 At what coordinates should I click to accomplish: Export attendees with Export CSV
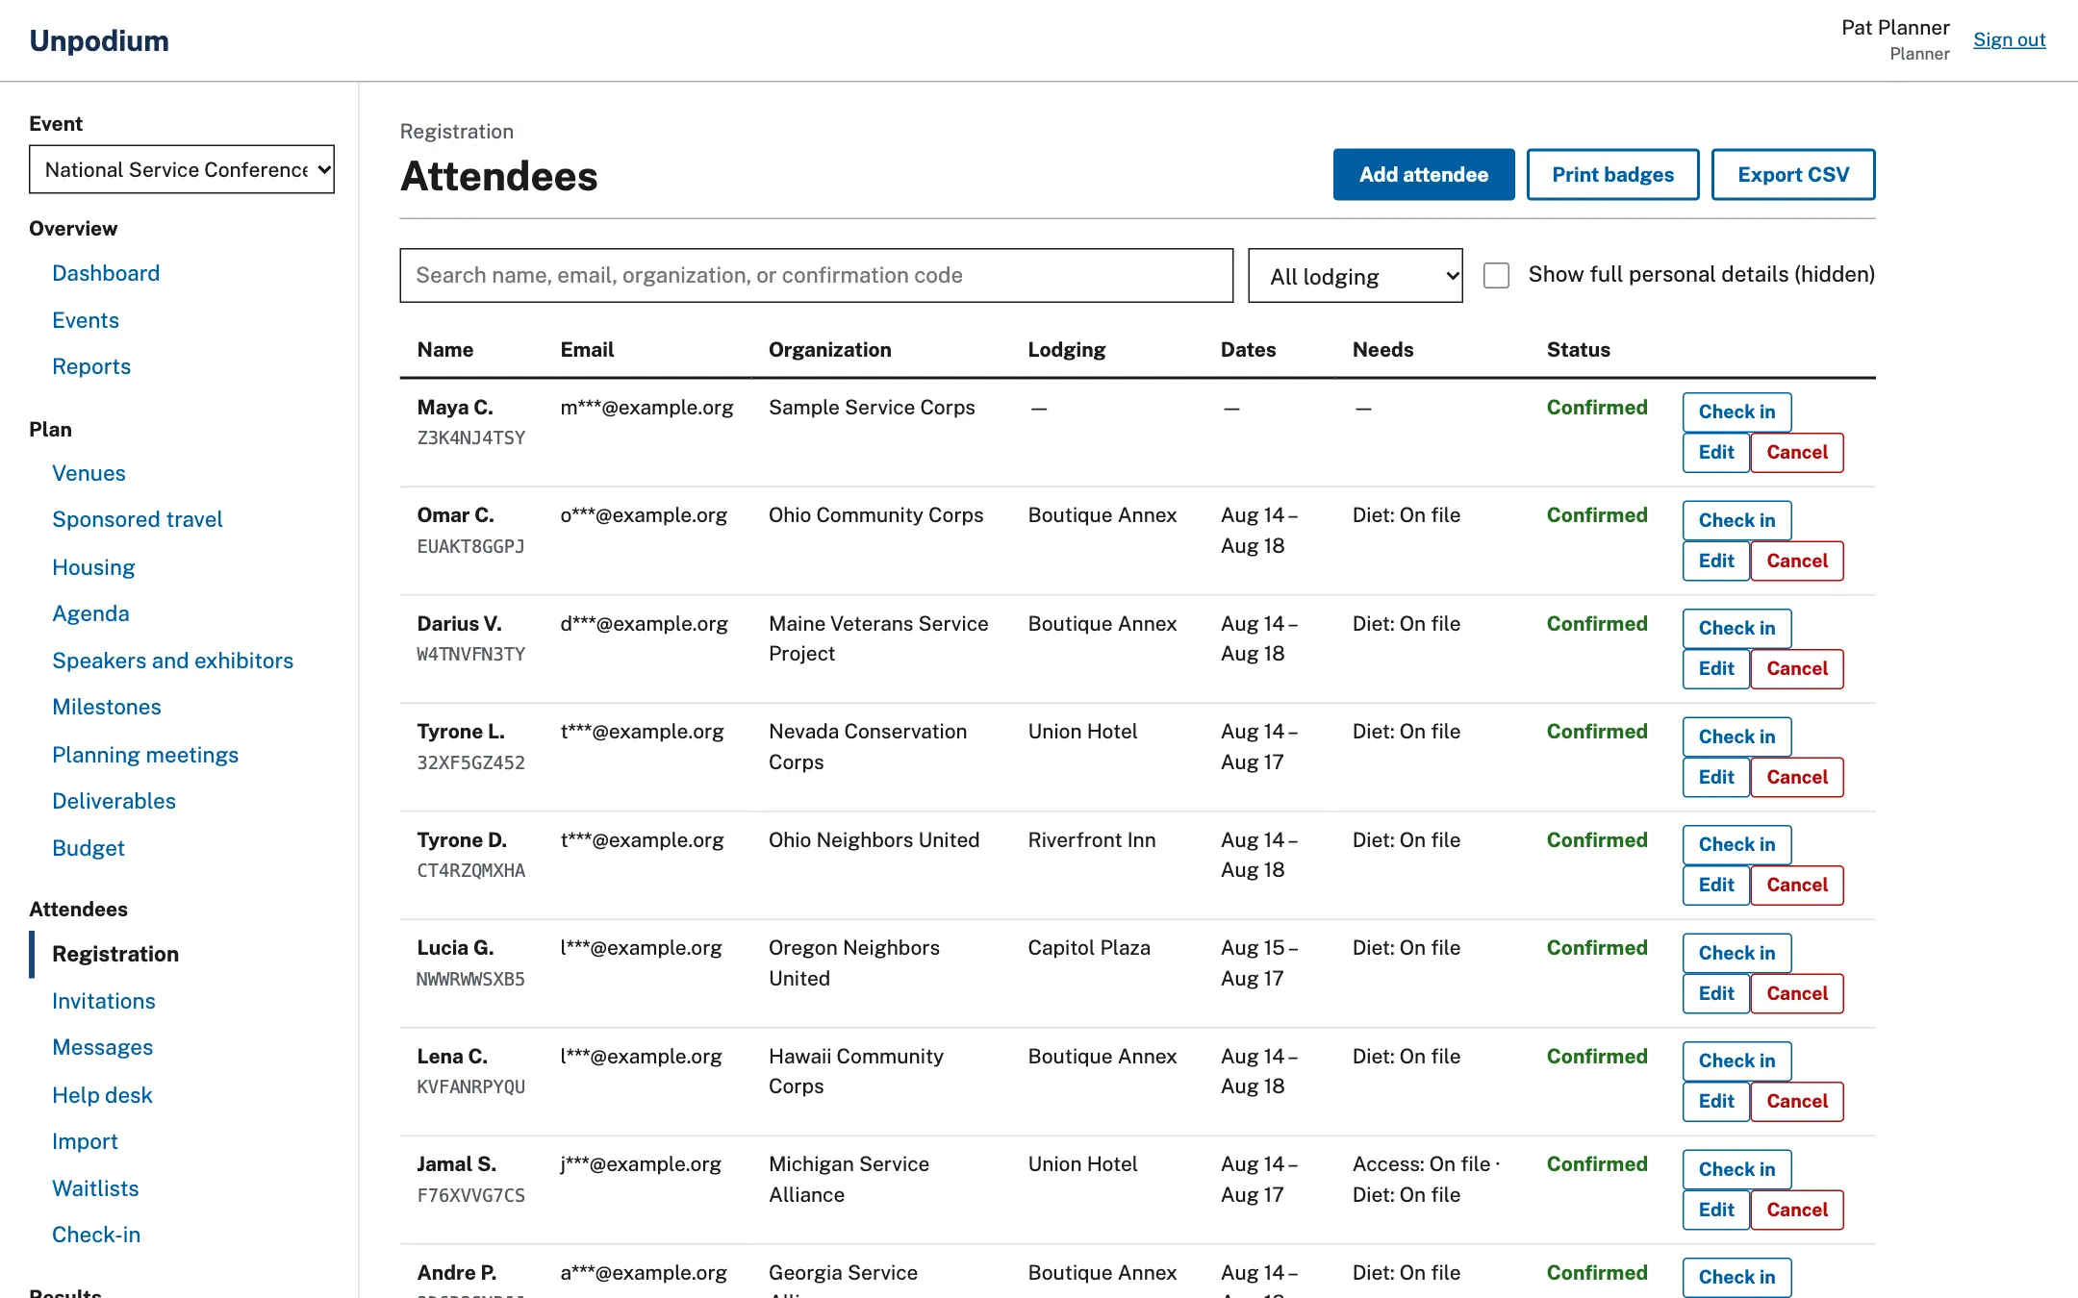pos(1793,175)
